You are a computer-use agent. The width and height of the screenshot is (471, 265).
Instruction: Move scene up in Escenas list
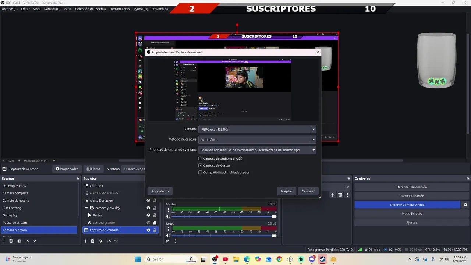[27, 241]
